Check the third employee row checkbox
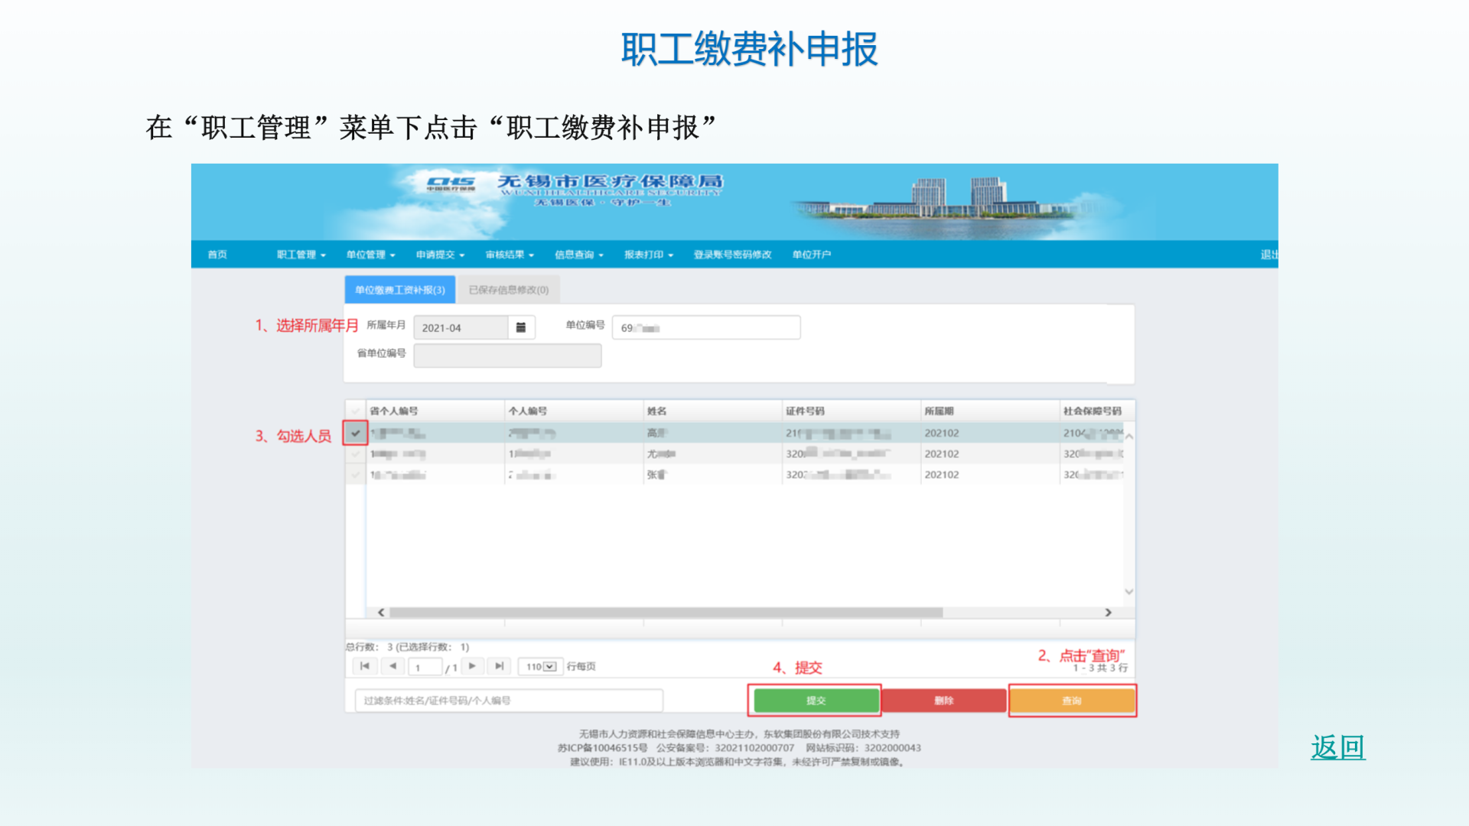The image size is (1469, 826). point(356,475)
